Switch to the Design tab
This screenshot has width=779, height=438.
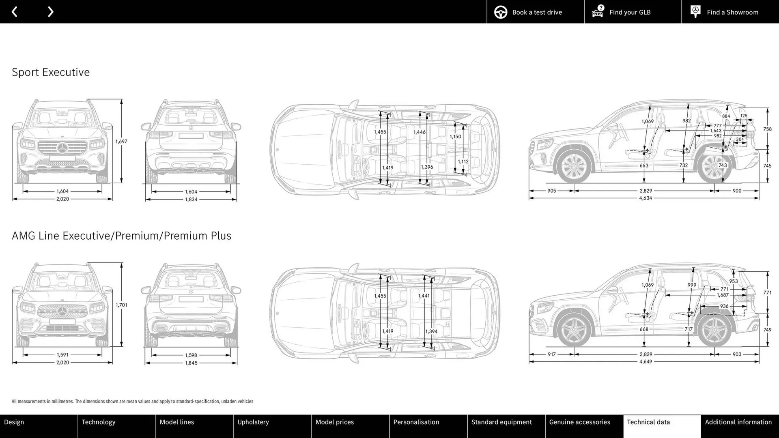[x=14, y=422]
